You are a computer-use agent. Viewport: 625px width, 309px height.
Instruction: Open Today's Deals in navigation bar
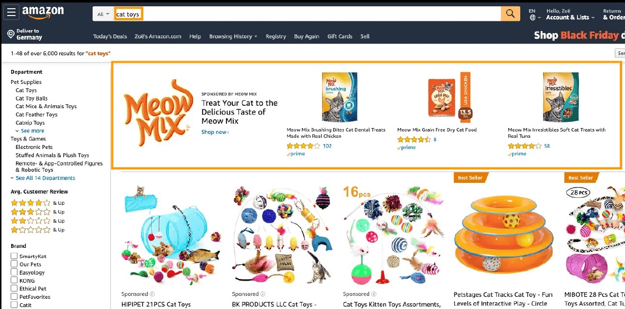110,36
